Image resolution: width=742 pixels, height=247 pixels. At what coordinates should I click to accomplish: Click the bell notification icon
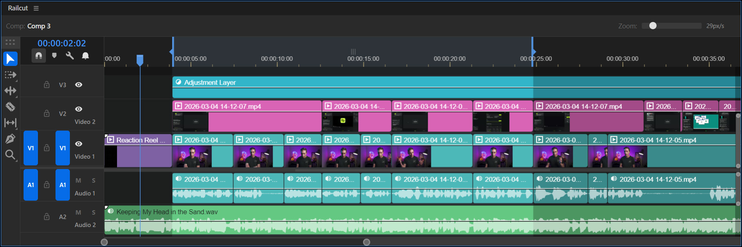[x=85, y=56]
